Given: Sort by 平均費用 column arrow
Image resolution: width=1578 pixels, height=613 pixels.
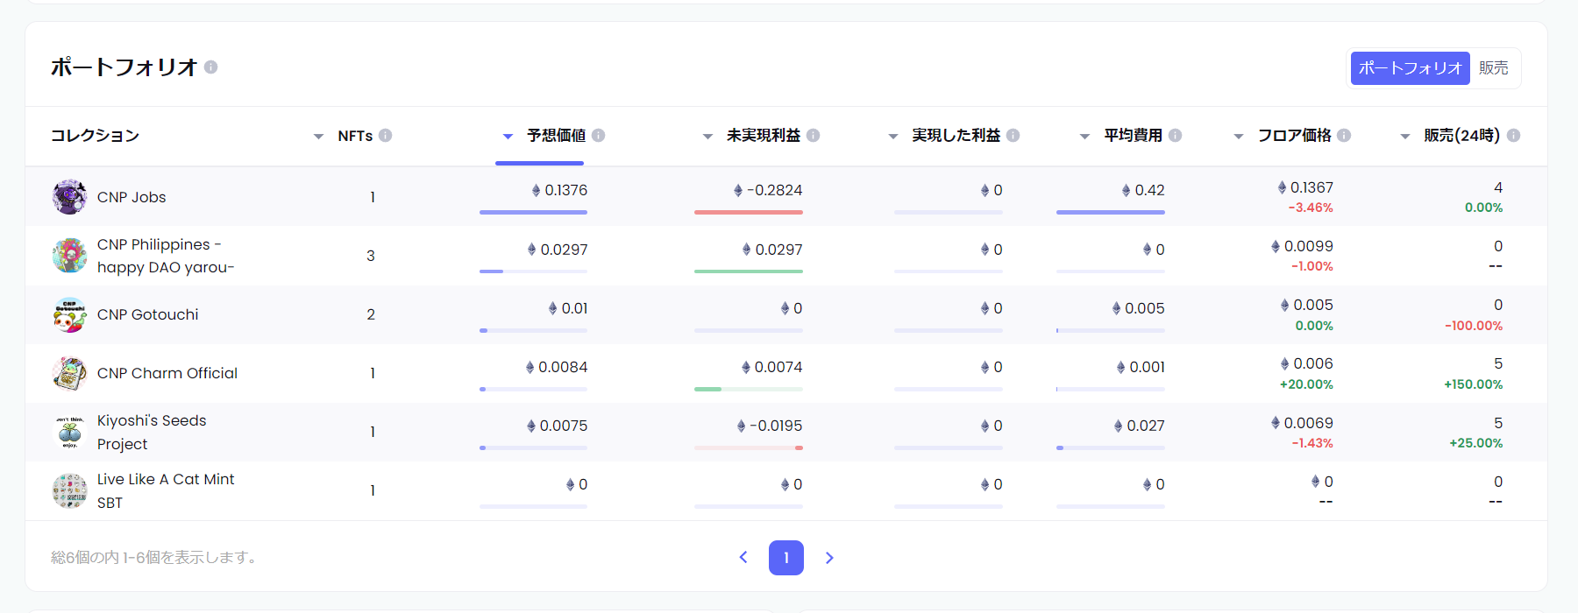Looking at the screenshot, I should (x=1084, y=136).
